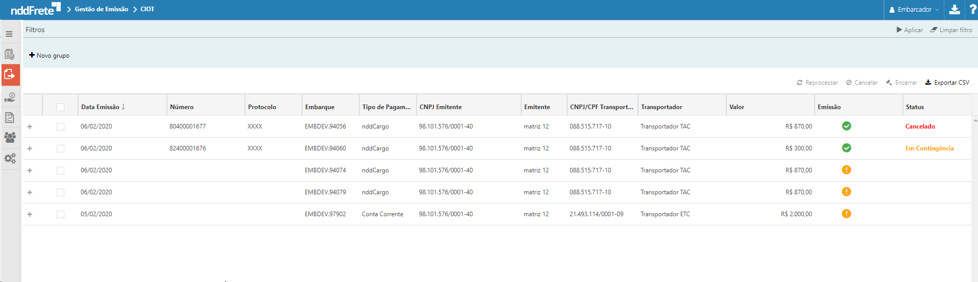Open help with the question mark icon
978x282 pixels.
[972, 10]
